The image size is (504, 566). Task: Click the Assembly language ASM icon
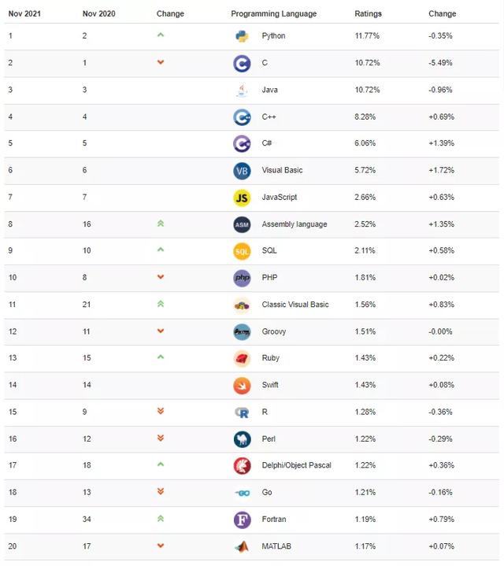(x=242, y=224)
